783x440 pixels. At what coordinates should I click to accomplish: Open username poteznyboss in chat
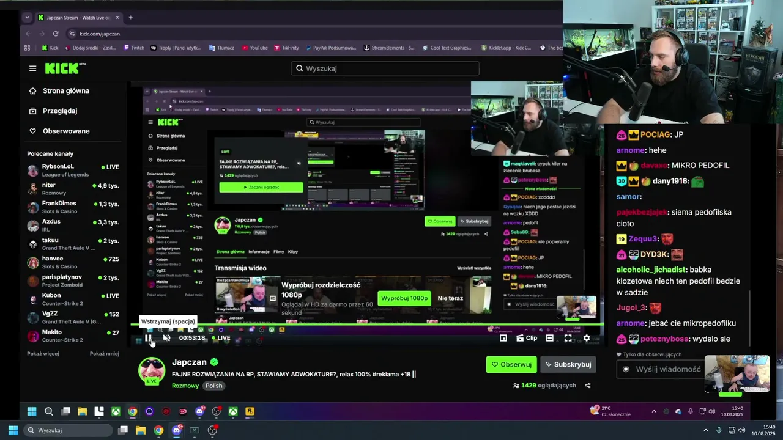coord(666,339)
